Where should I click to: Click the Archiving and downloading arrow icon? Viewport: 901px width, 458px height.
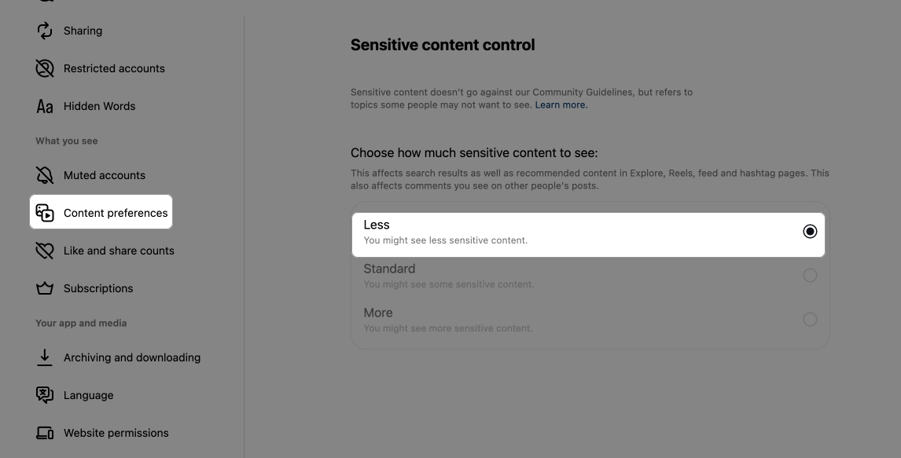(x=45, y=357)
